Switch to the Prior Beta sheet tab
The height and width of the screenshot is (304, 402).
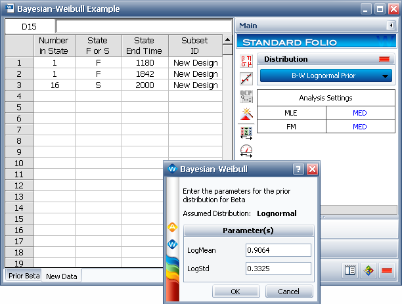pyautogui.click(x=23, y=276)
